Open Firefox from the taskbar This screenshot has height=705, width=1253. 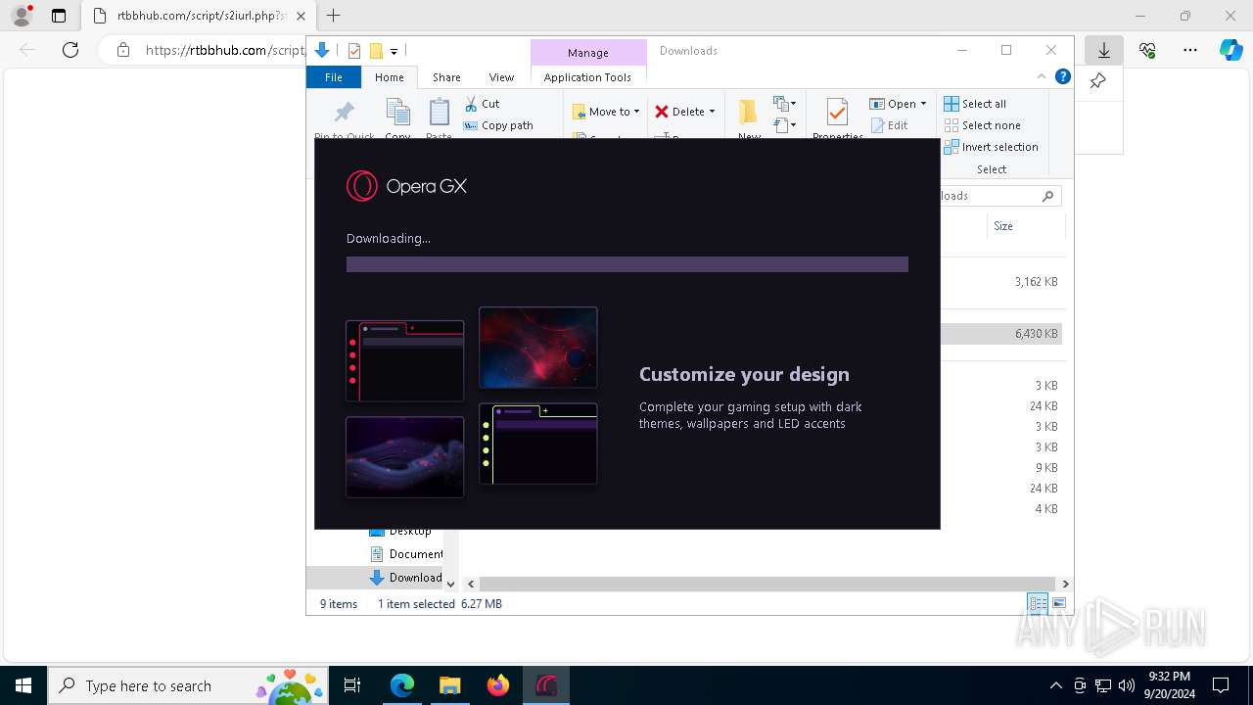498,685
